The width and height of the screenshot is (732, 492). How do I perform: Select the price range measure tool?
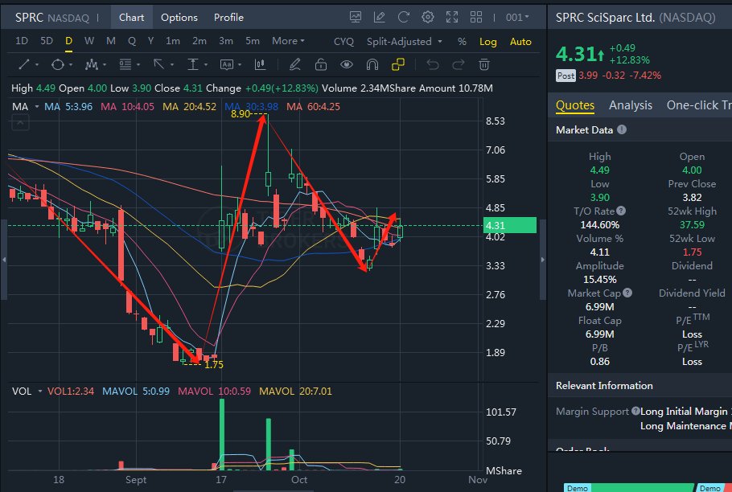[193, 64]
